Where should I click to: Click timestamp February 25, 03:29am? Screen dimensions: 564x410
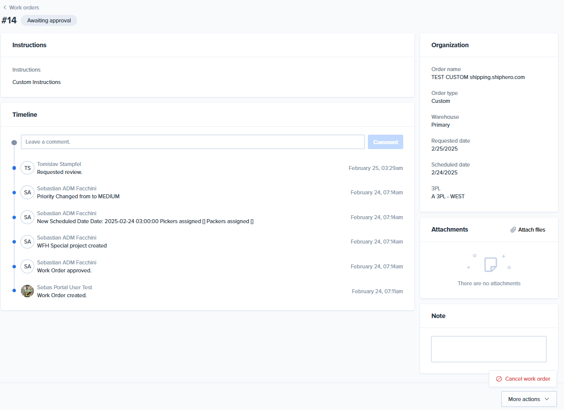(x=375, y=168)
